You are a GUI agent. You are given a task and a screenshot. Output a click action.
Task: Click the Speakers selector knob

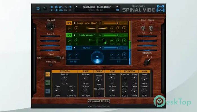[x=146, y=60]
